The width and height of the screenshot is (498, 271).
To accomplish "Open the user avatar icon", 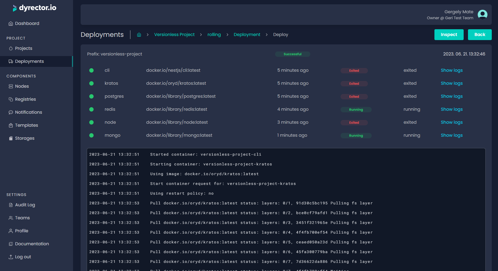I will (x=482, y=15).
